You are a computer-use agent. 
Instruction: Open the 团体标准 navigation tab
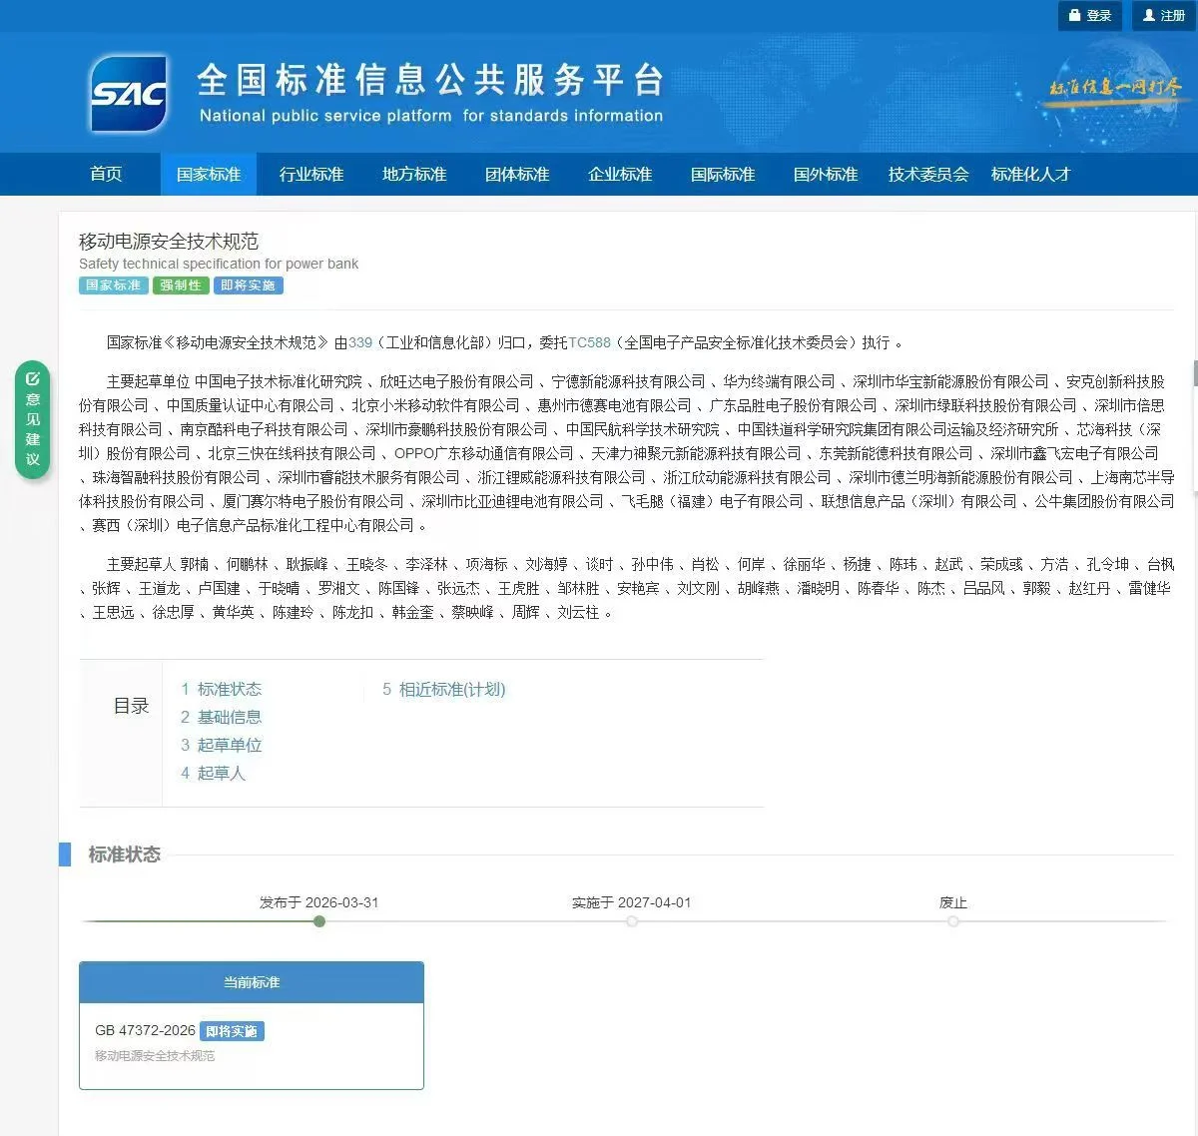point(517,175)
